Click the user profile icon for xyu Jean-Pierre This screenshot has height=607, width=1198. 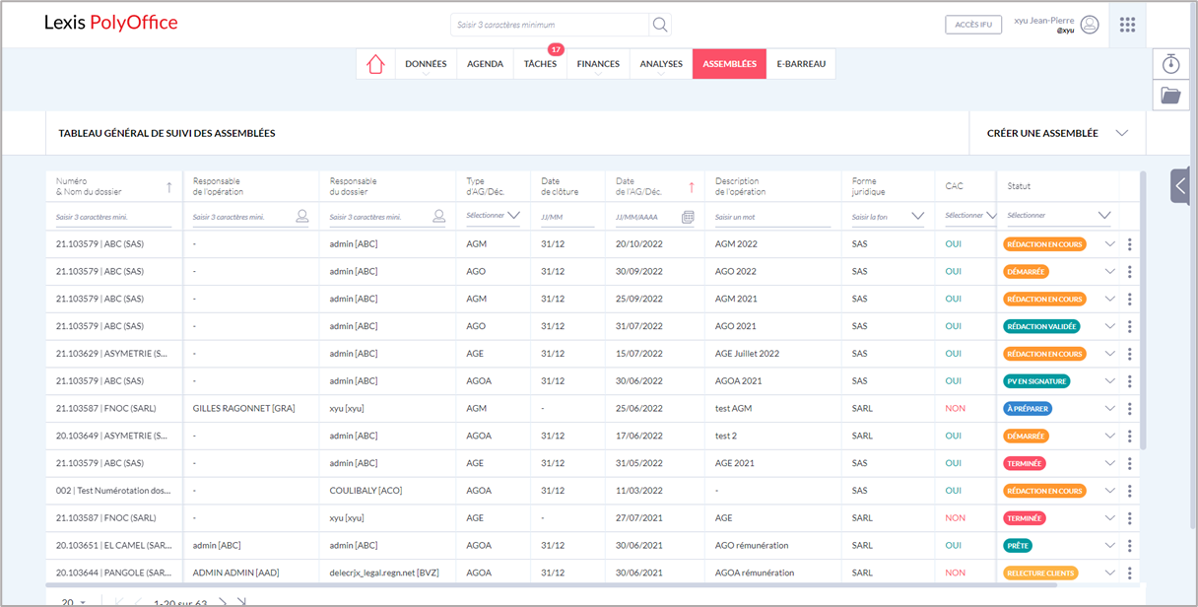click(1088, 24)
